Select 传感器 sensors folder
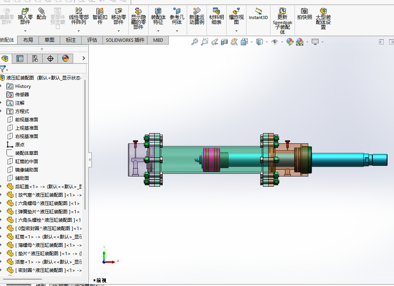Viewport: 394px width, 286px height. [x=22, y=95]
